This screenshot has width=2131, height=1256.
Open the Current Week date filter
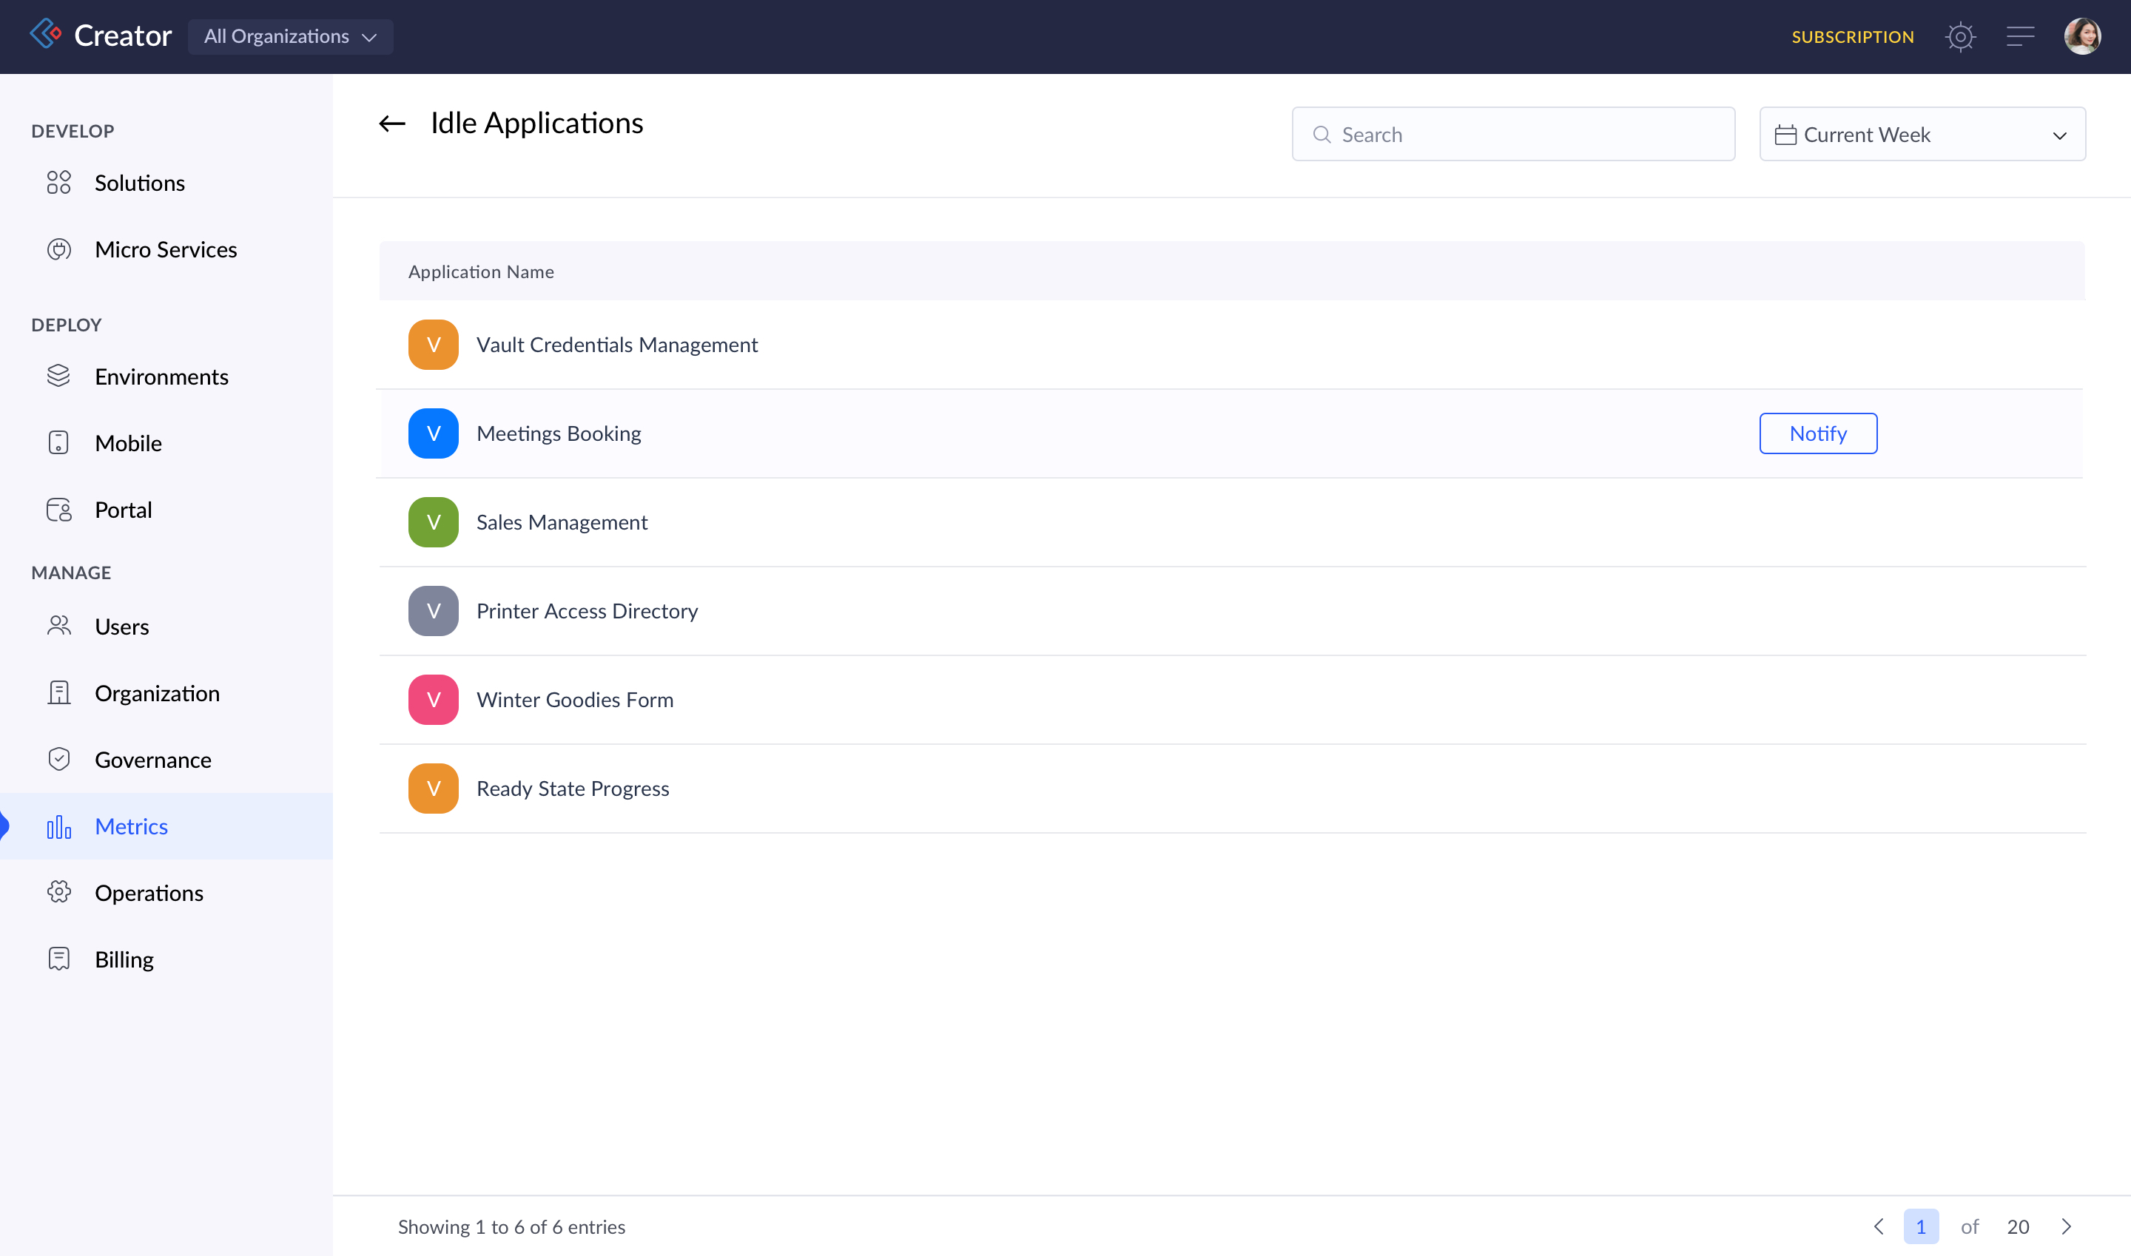1921,135
